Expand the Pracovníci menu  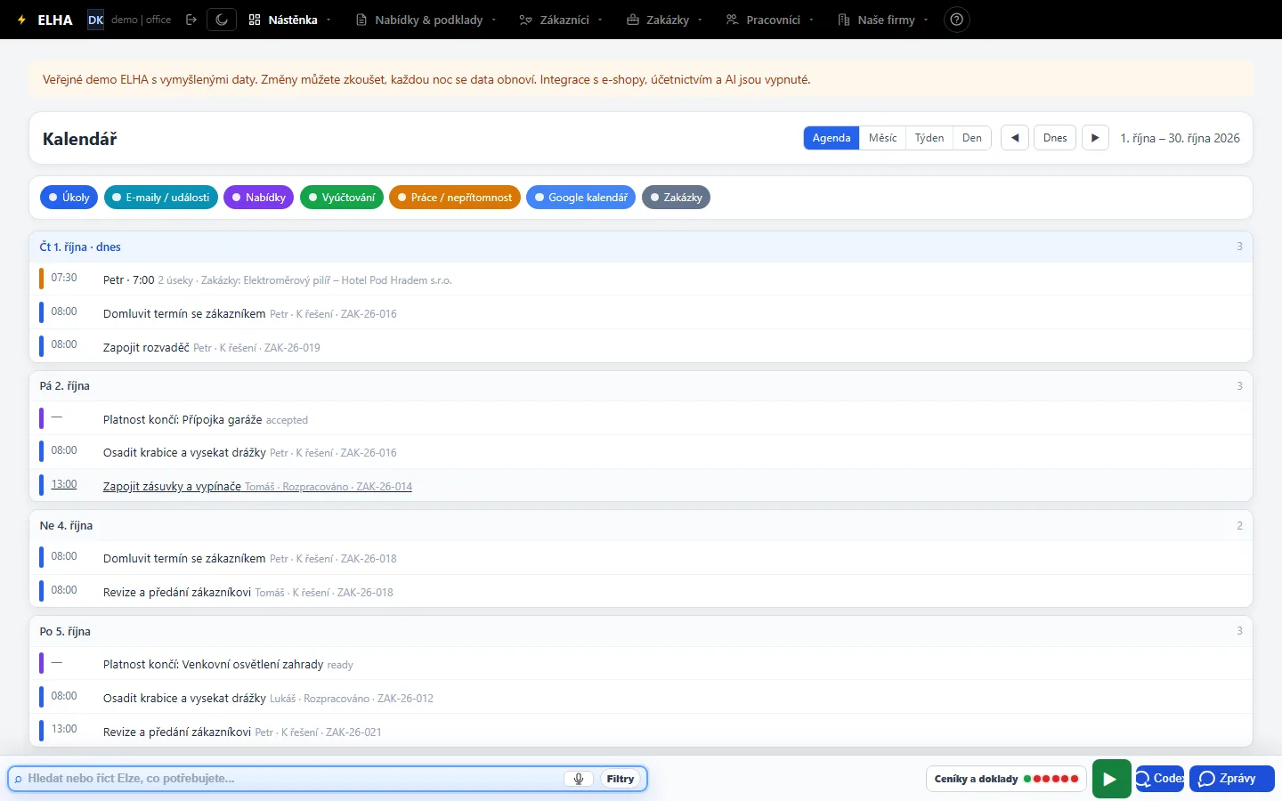coord(769,20)
